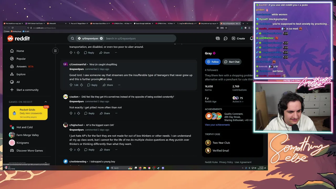Open r/LivestreamFail community link
Image resolution: width=336 pixels, height=189 pixels.
point(78,64)
